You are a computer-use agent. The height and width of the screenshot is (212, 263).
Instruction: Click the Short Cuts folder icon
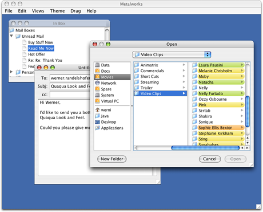[137, 76]
